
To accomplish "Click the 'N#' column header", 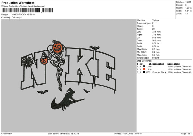I will pos(141,64).
